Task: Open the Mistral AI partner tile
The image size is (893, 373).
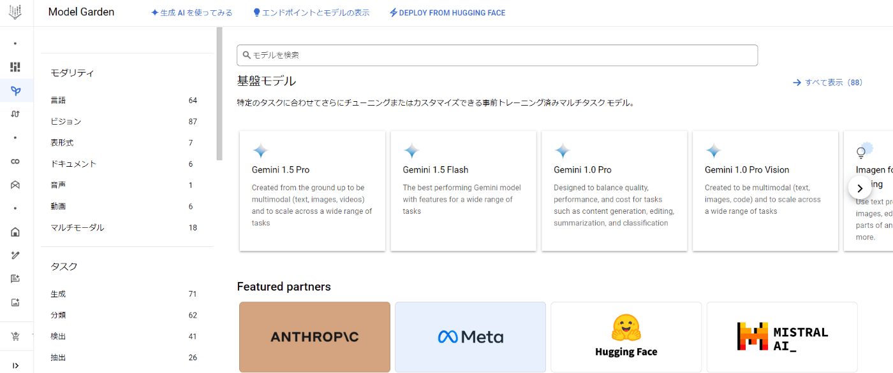Action: click(782, 337)
